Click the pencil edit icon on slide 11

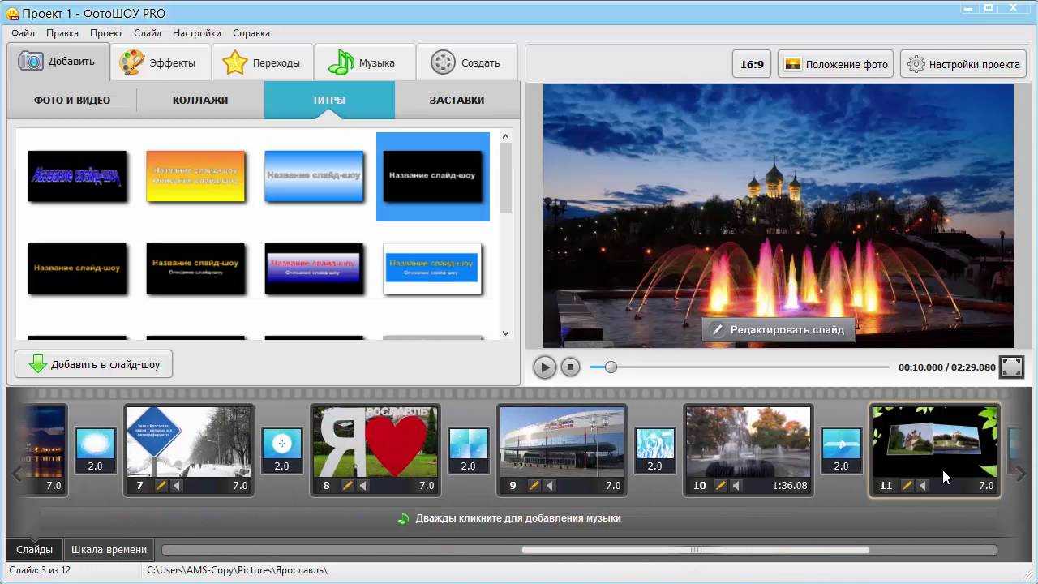click(x=907, y=486)
